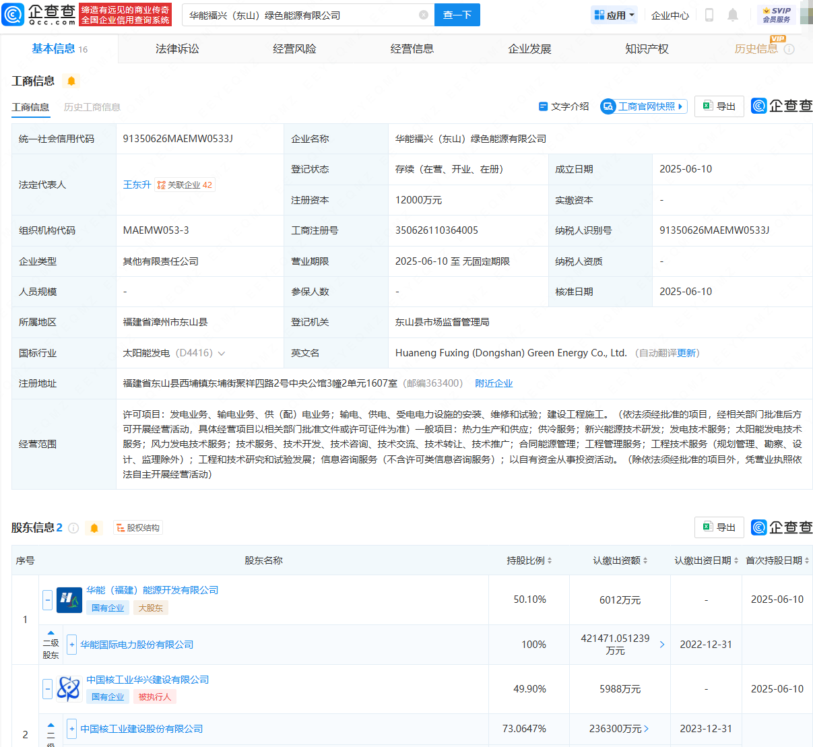Click 华能（福建）能源开发 company logo
The height and width of the screenshot is (747, 813).
pyautogui.click(x=69, y=599)
